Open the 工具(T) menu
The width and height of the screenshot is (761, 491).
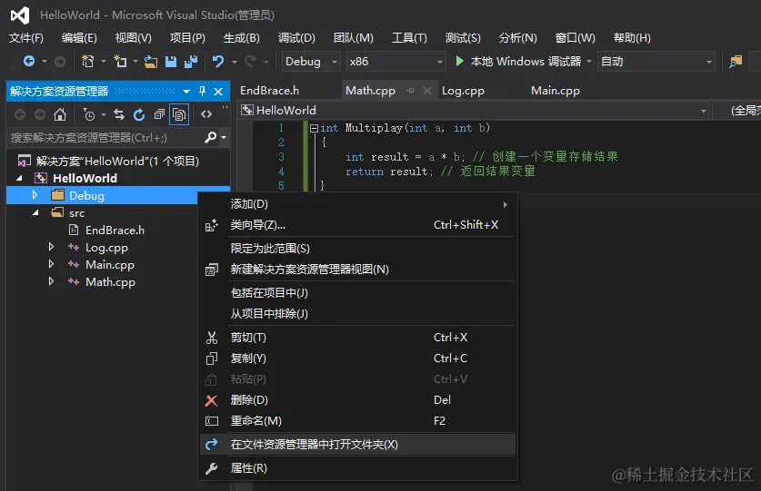tap(409, 38)
